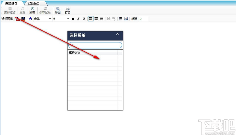This screenshot has width=236, height=135.
Task: Click the 缩进 indent value field
Action: click(143, 19)
